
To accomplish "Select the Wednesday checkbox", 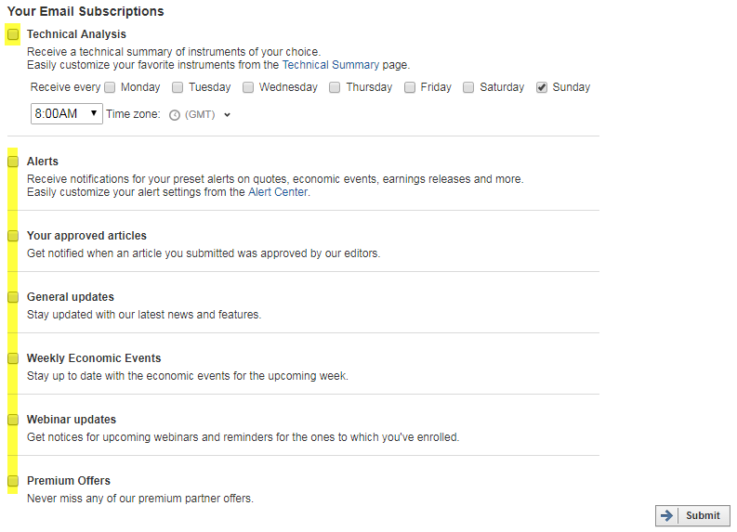I will 248,88.
